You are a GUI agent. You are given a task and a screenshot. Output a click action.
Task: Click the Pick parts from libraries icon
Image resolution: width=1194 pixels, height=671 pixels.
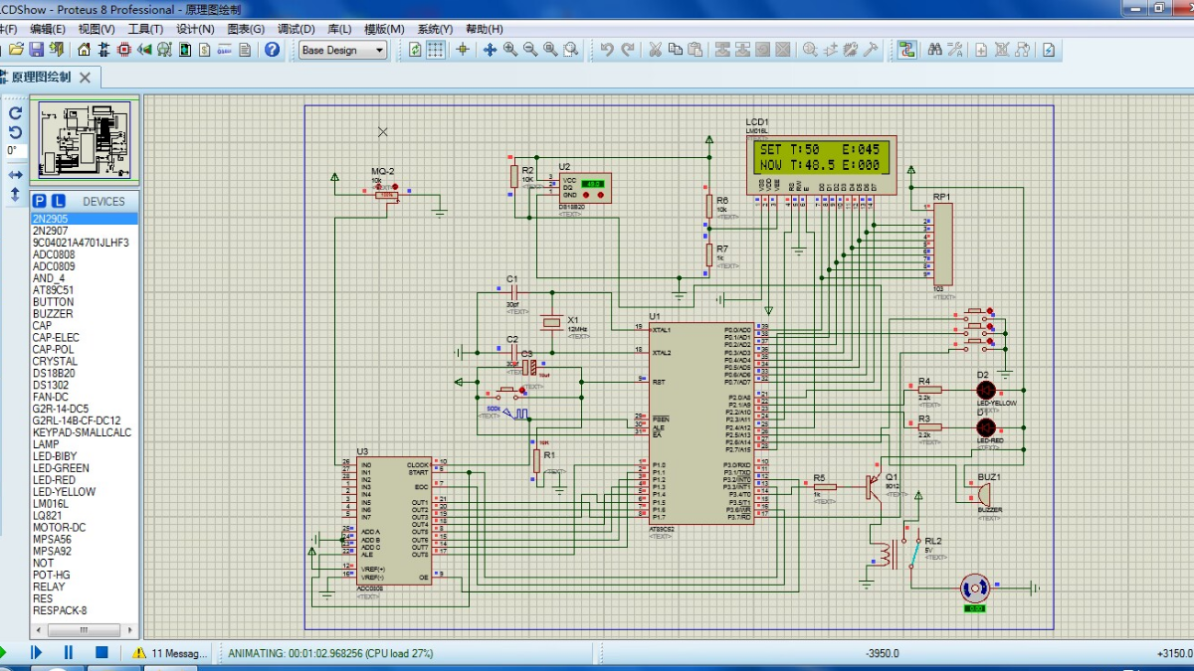[811, 50]
